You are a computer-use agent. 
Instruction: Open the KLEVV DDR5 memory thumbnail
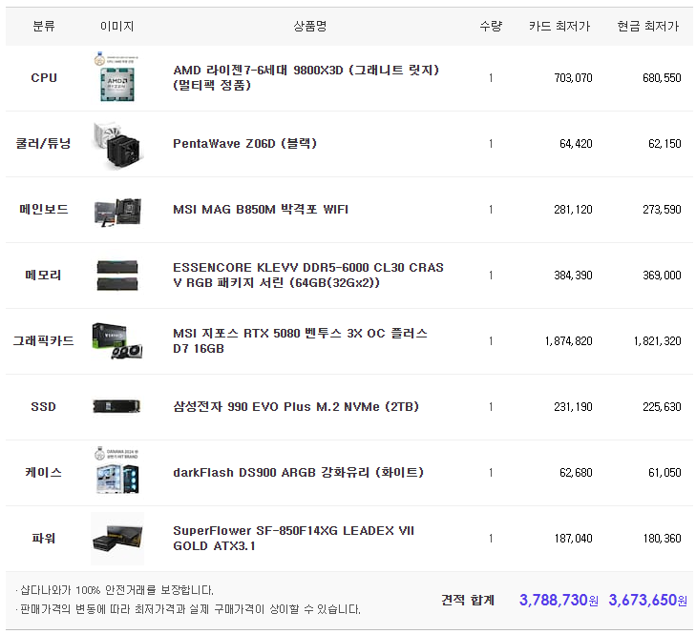[x=117, y=276]
